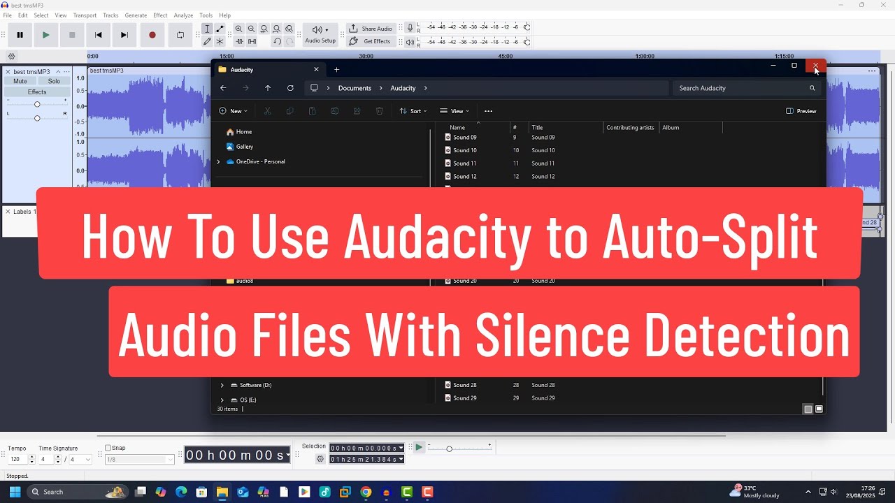Image resolution: width=895 pixels, height=503 pixels.
Task: Stop audio with the Stop button
Action: tap(72, 35)
